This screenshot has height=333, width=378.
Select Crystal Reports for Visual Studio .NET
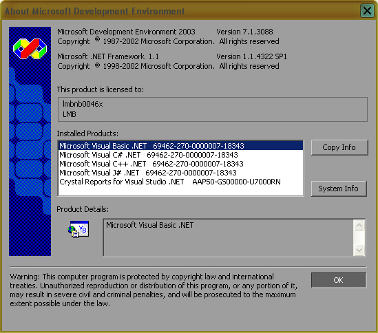(x=181, y=182)
